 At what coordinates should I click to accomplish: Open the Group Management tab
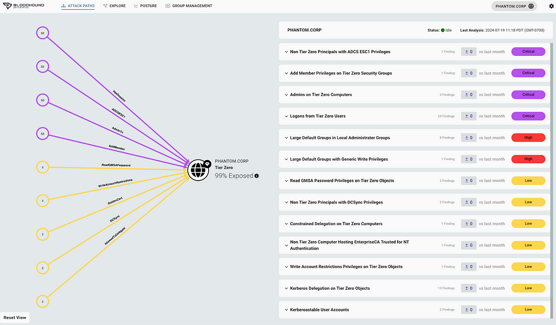pos(188,6)
